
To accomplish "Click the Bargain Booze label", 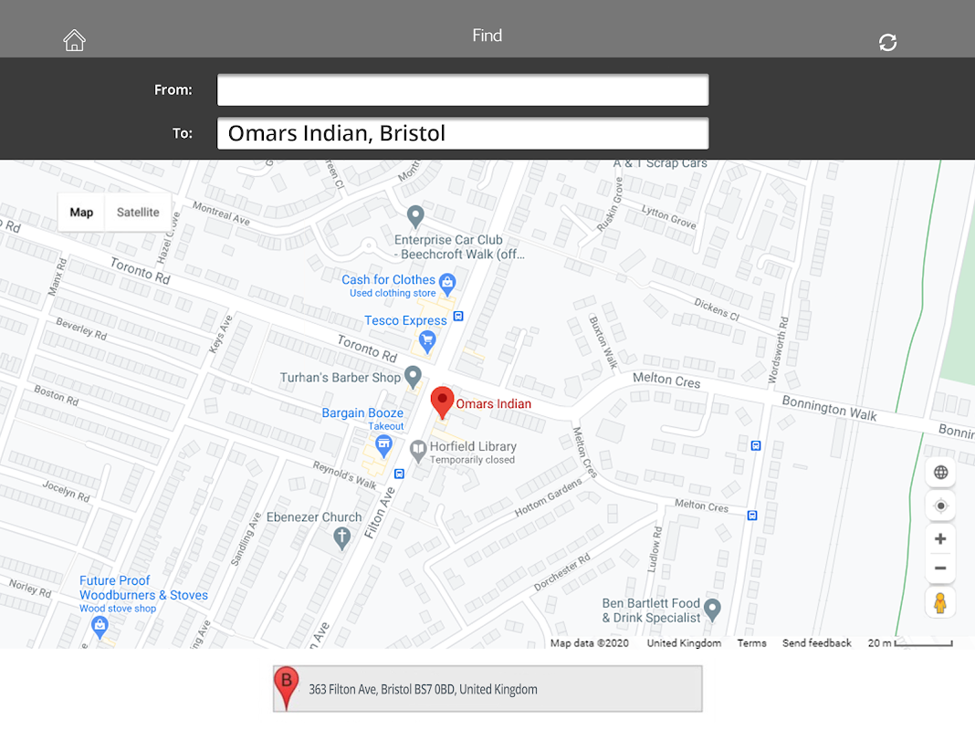I will [x=362, y=413].
